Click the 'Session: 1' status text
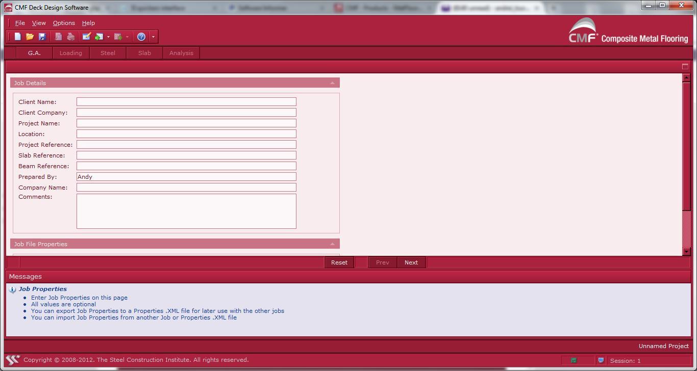 pos(625,361)
